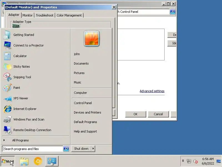Image resolution: width=222 pixels, height=167 pixels.
Task: Switch to the Adapter tab
Action: point(14,15)
